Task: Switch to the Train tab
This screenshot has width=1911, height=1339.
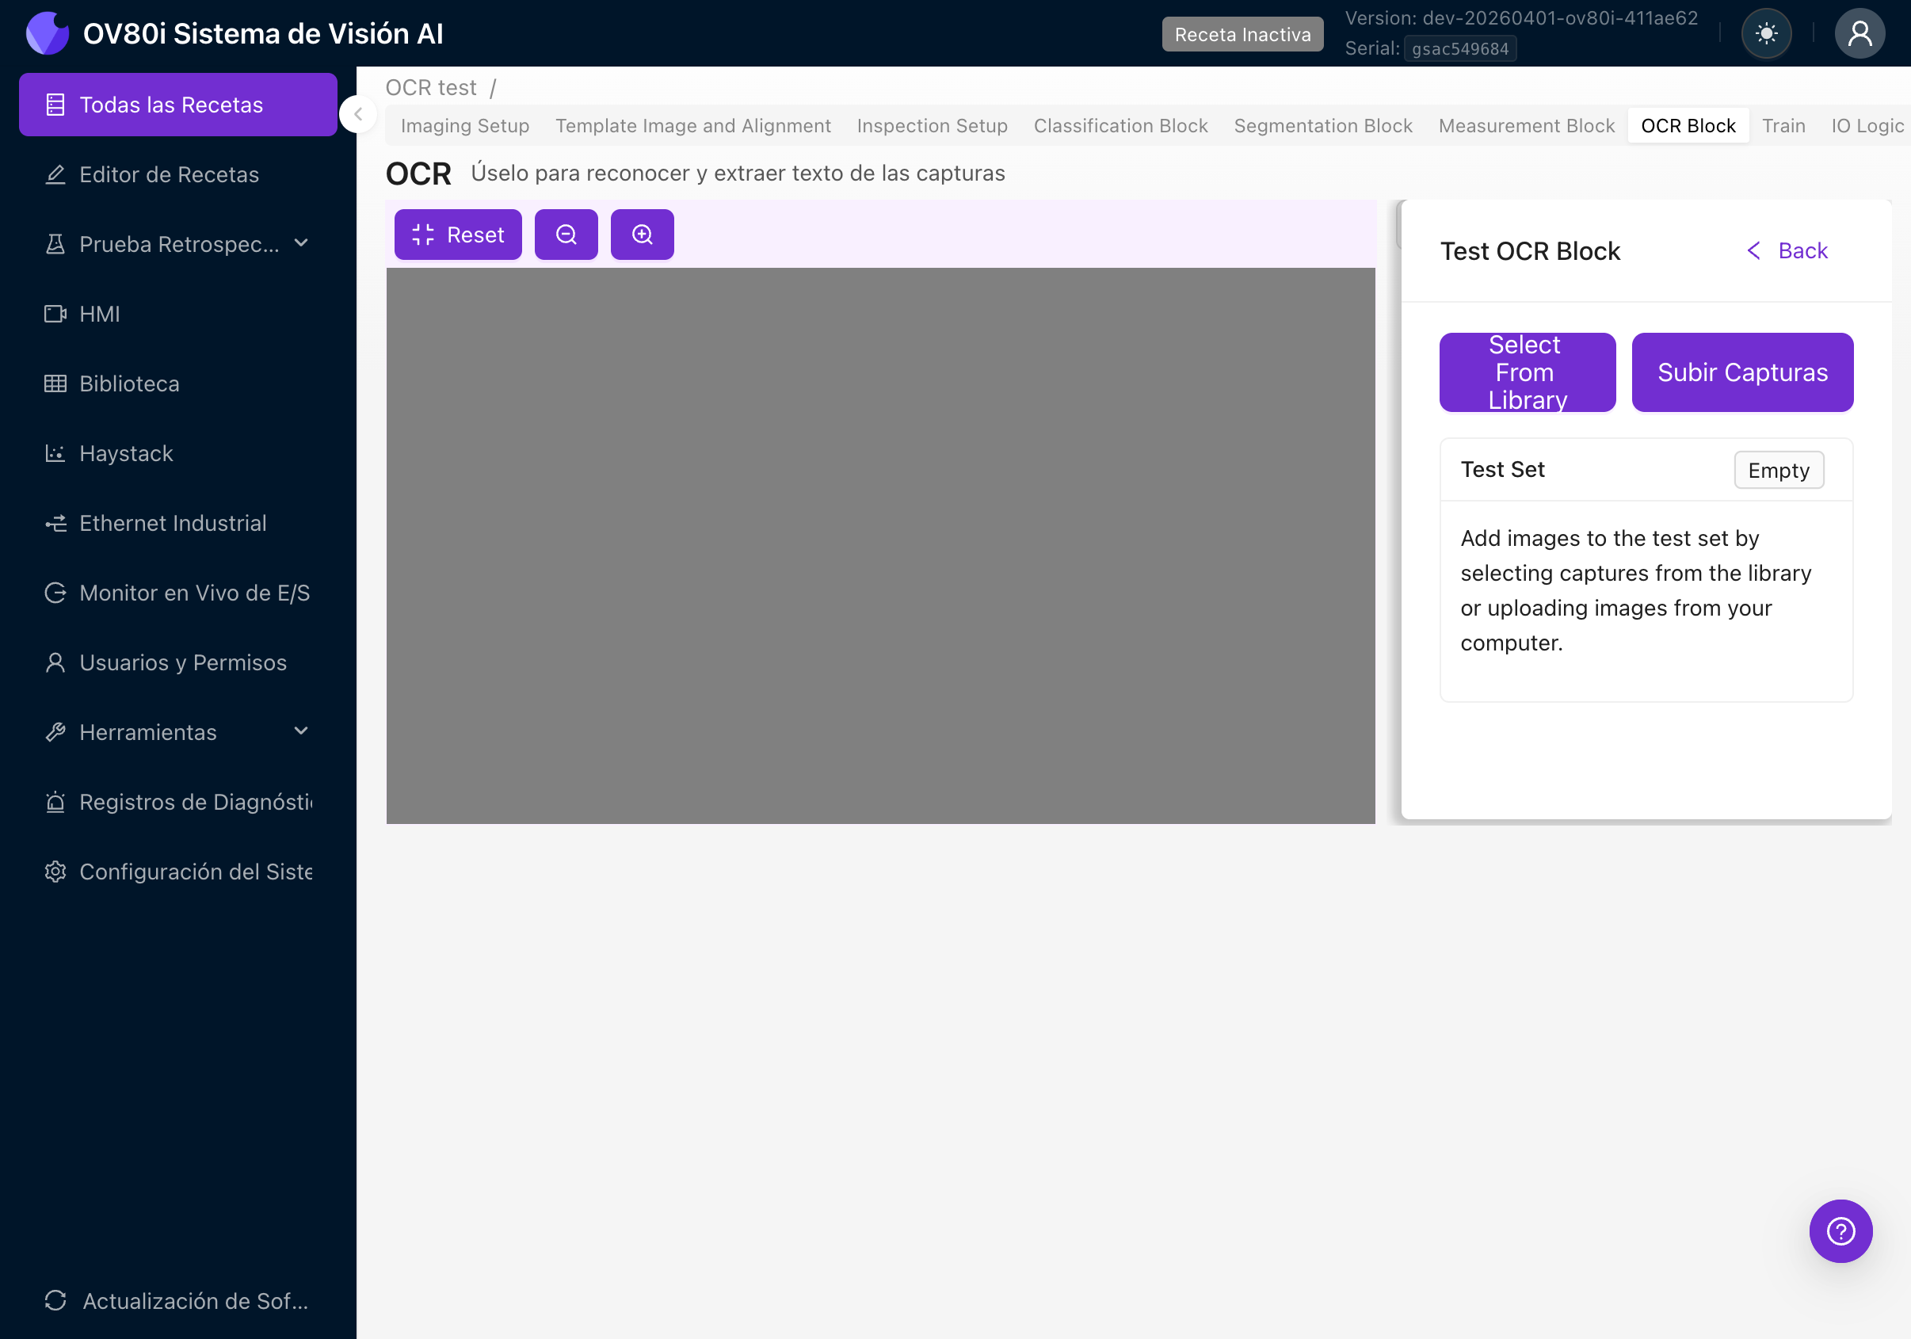Action: coord(1783,125)
